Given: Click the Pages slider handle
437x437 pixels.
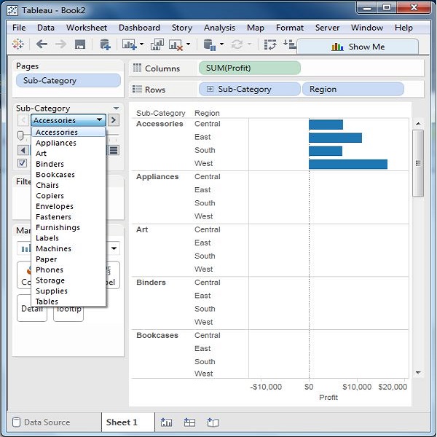Looking at the screenshot, I should click(20, 135).
